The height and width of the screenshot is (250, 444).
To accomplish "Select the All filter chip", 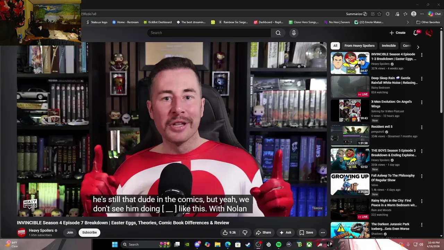I will tap(335, 45).
